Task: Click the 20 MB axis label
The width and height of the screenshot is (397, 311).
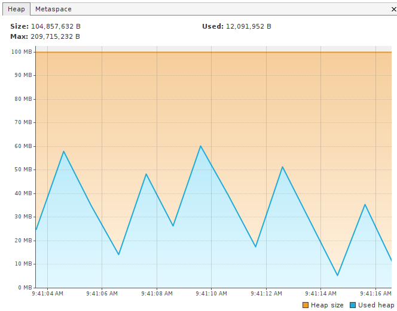Action: point(23,240)
